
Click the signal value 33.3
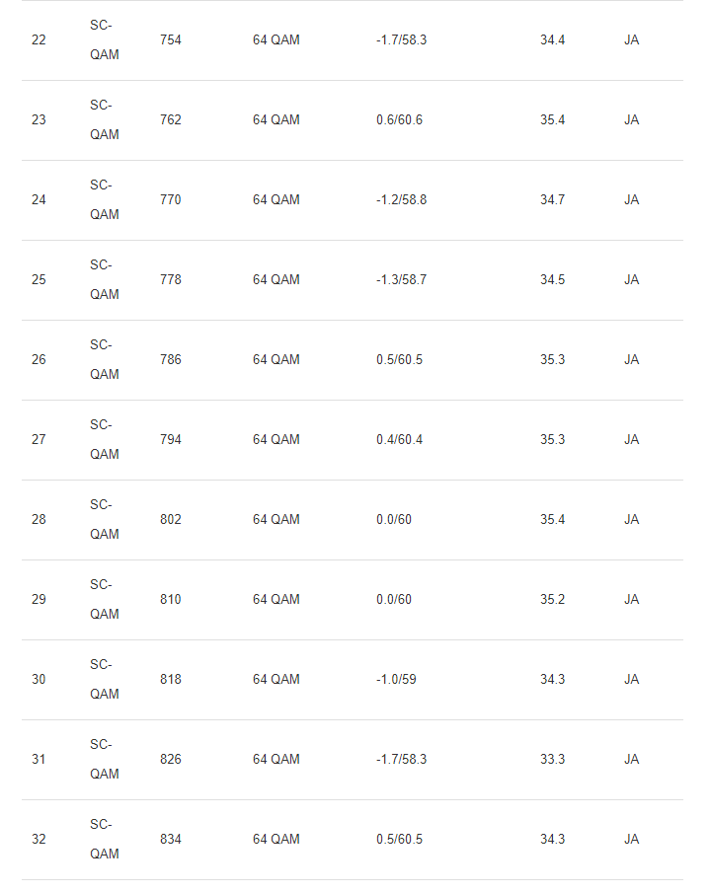coord(552,760)
